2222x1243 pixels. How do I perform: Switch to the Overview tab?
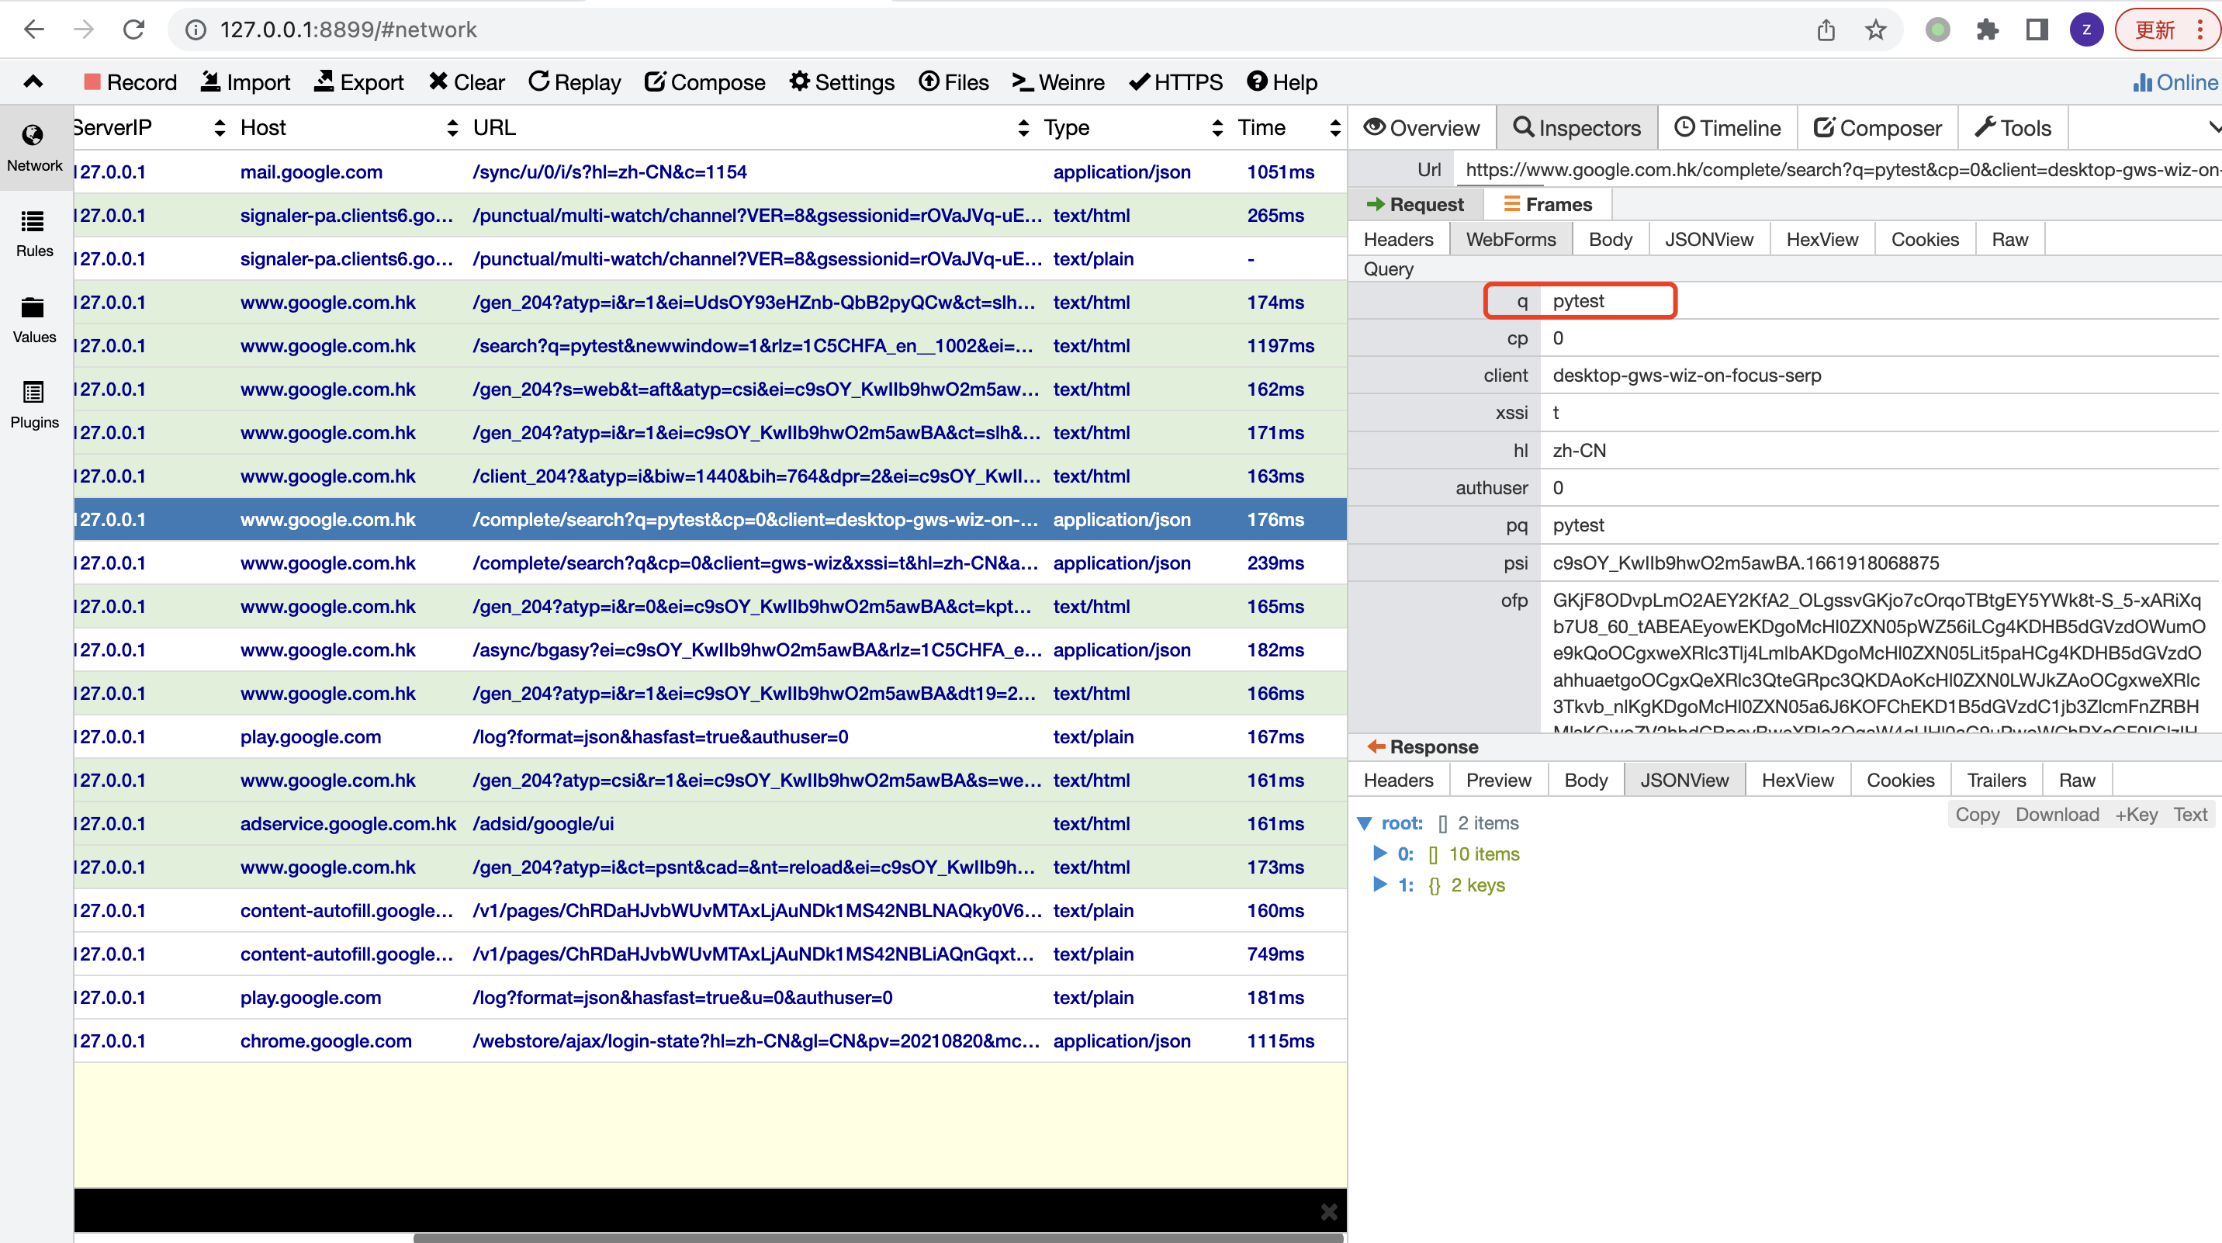click(1421, 128)
